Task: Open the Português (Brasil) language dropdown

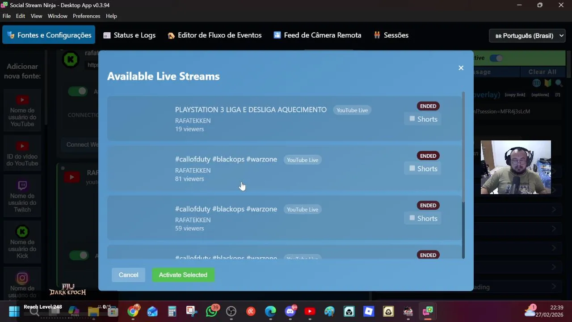Action: [x=527, y=36]
